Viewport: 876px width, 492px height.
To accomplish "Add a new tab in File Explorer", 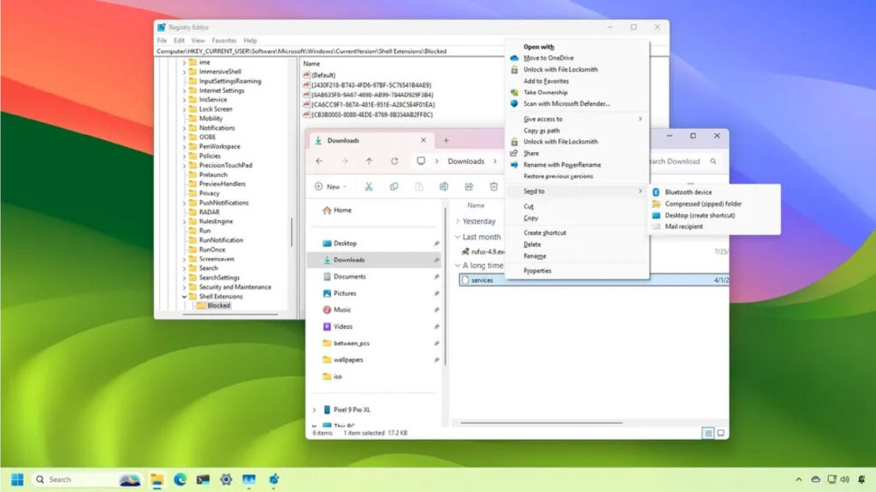I will [x=446, y=140].
